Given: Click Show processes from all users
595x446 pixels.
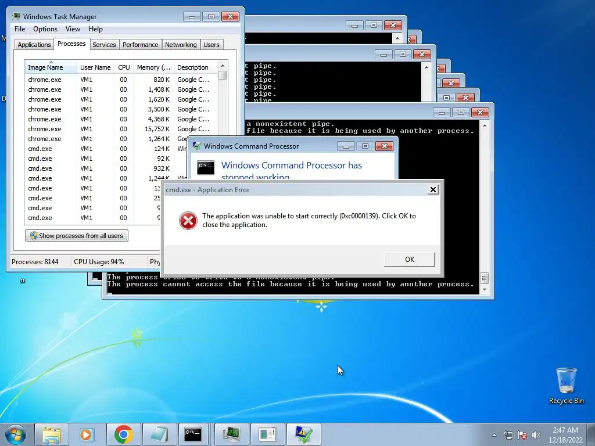Looking at the screenshot, I should (x=77, y=236).
